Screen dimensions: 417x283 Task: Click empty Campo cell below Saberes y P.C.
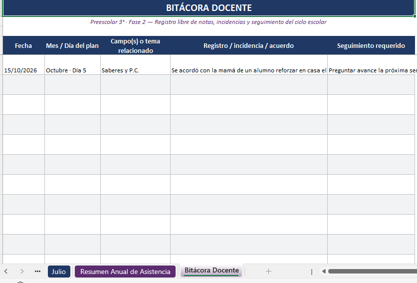point(135,85)
